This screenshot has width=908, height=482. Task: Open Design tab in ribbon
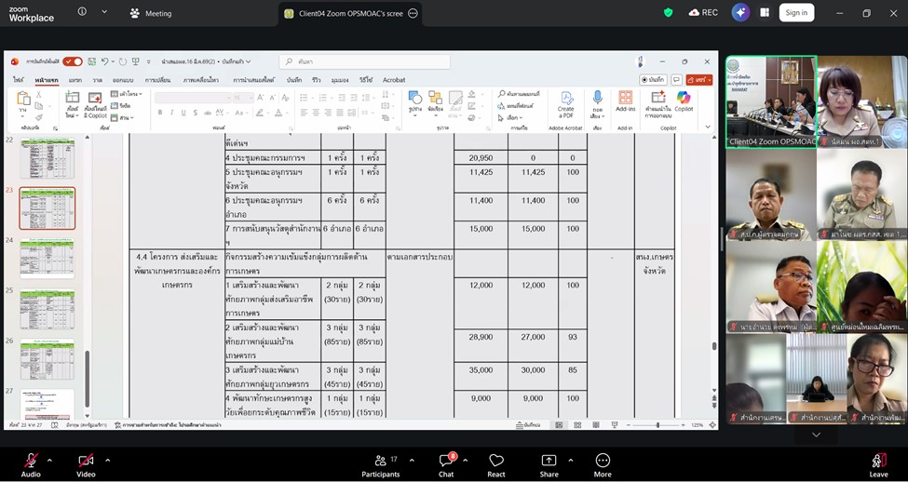[x=123, y=80]
